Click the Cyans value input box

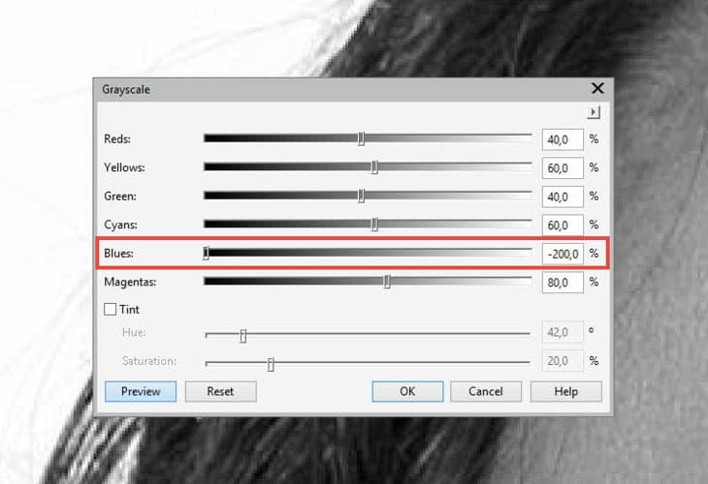(562, 225)
